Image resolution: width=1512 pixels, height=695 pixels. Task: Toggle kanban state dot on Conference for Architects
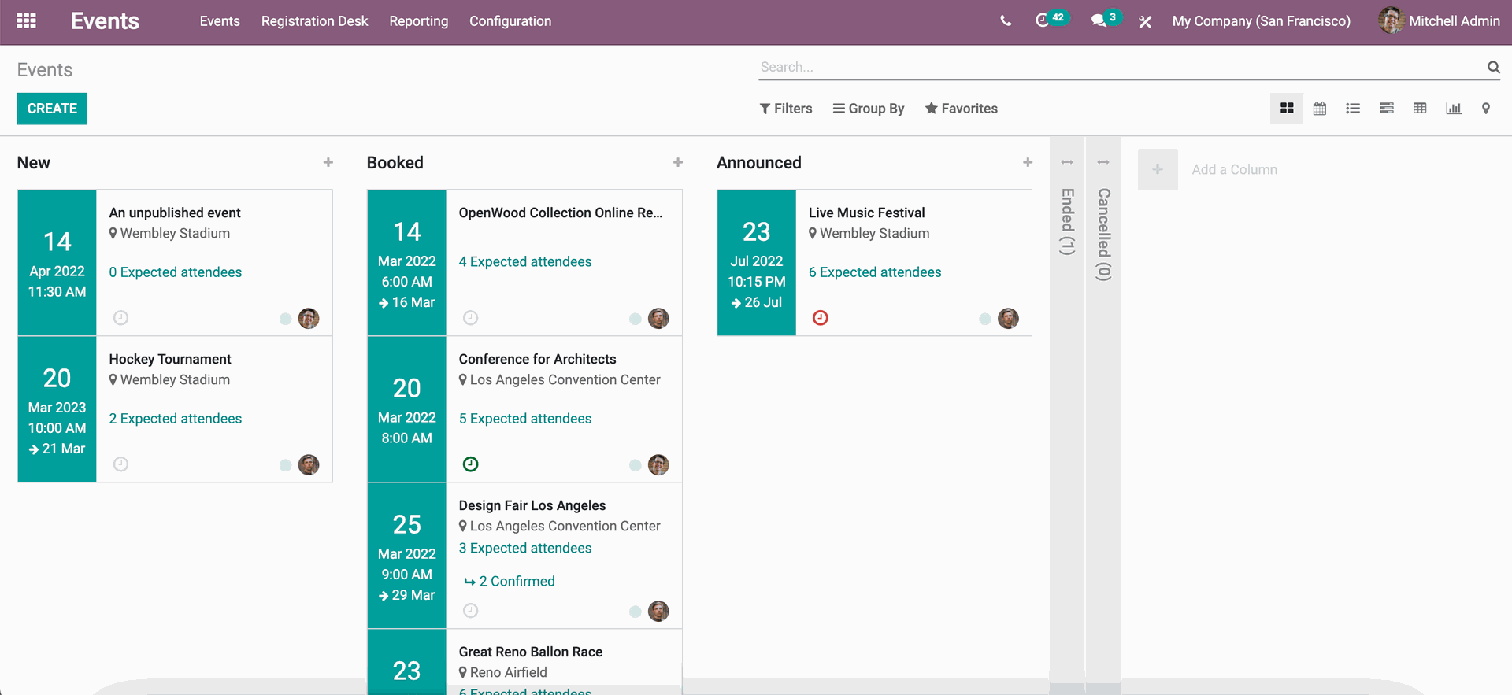tap(635, 465)
